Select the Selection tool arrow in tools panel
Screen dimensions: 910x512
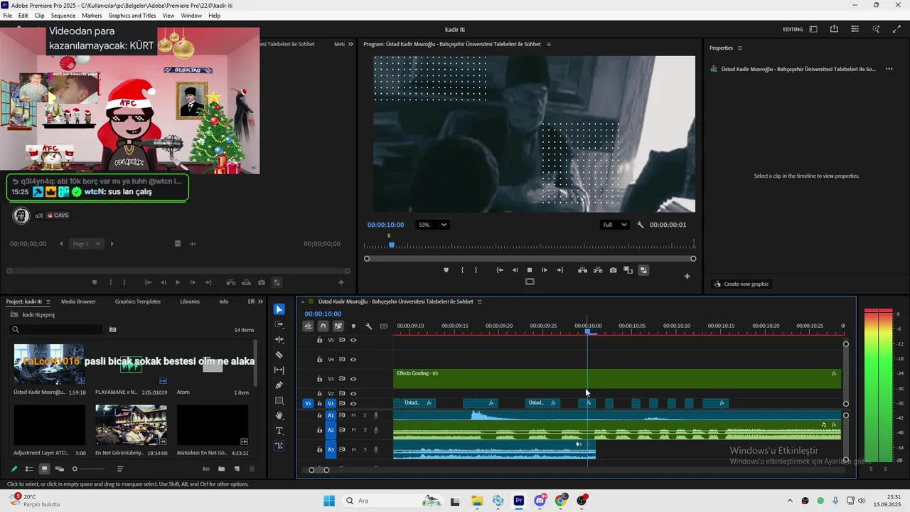(279, 309)
